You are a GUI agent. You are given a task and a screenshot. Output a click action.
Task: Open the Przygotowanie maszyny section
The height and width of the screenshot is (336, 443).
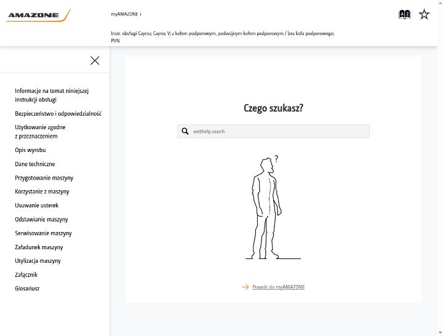click(x=44, y=178)
